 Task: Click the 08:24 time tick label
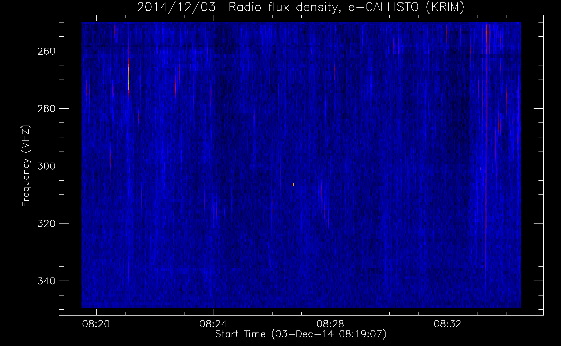(x=213, y=324)
